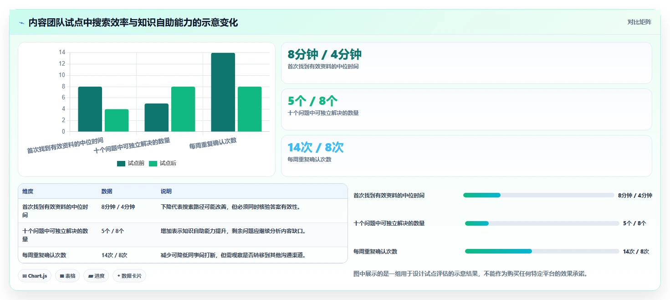Click table cell 14次 / 8次

coord(114,255)
